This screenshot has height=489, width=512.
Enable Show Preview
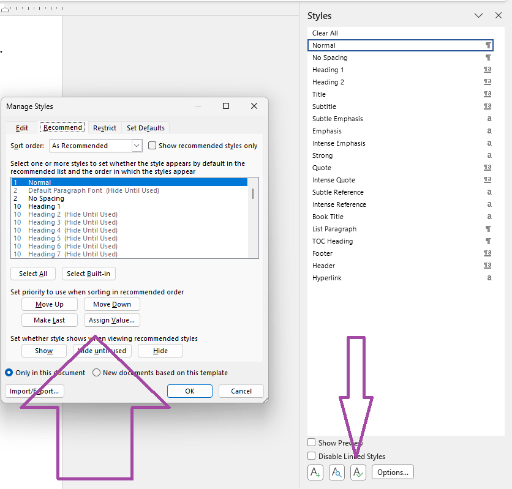coord(312,442)
